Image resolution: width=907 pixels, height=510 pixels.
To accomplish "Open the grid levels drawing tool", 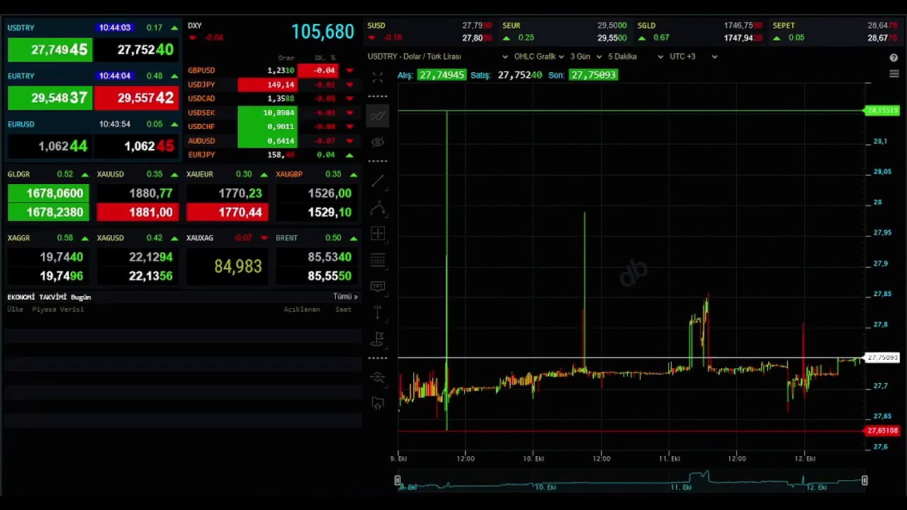I will point(378,260).
